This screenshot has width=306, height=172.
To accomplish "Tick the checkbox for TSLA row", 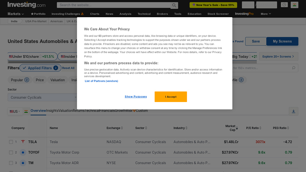I will click(11, 142).
